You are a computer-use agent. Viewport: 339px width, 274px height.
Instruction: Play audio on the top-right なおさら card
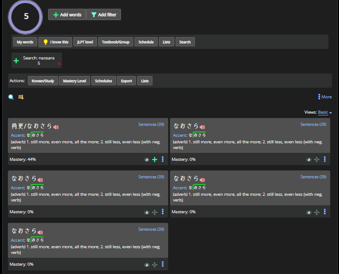[202, 127]
